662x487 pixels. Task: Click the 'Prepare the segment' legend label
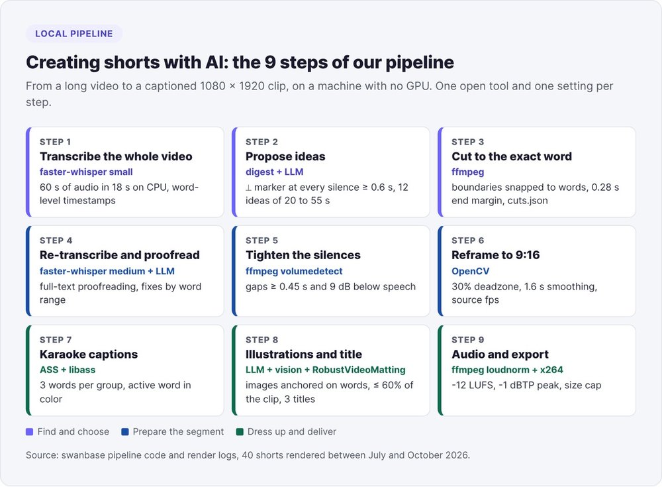coord(178,431)
